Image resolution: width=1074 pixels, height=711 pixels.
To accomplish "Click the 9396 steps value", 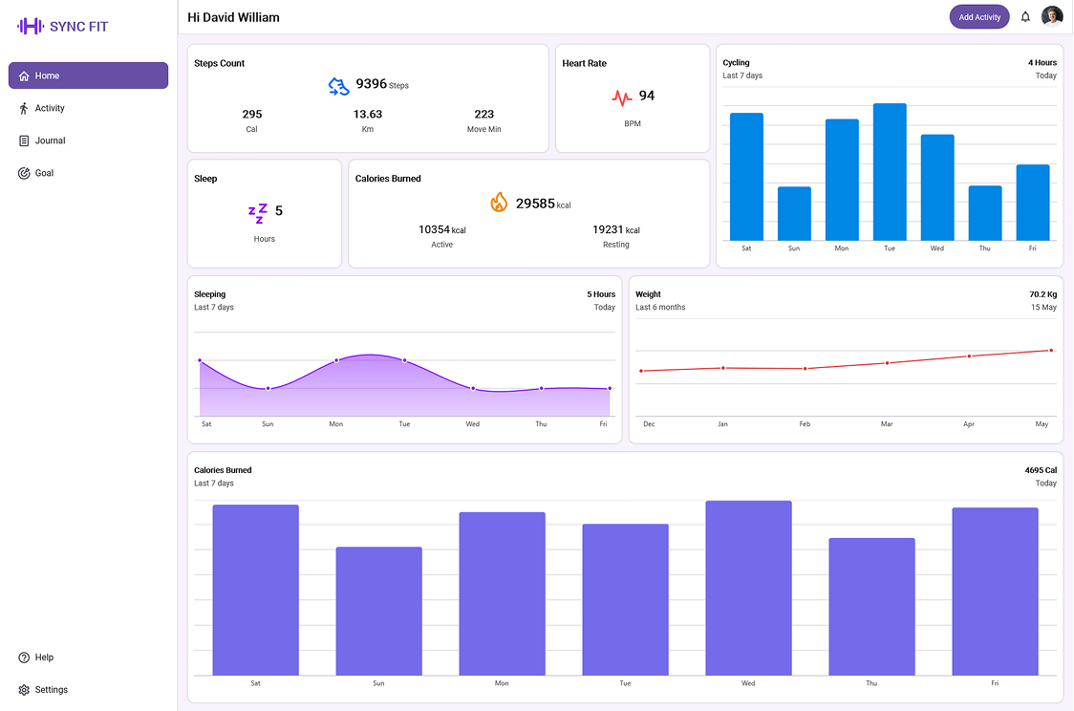I will pos(372,83).
